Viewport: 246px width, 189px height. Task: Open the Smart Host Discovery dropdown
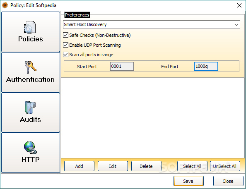(152, 24)
